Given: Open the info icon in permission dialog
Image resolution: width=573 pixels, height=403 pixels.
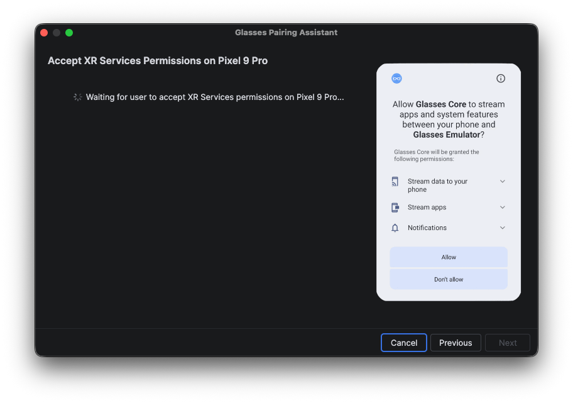Looking at the screenshot, I should pyautogui.click(x=501, y=78).
